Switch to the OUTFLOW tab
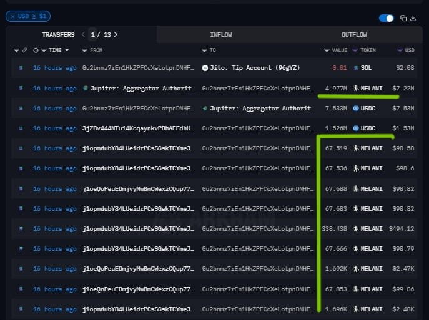 point(354,35)
